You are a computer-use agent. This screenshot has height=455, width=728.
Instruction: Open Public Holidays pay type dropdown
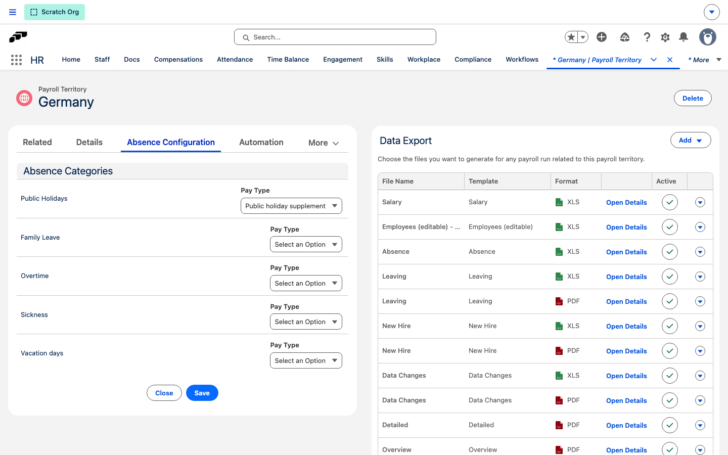[291, 206]
